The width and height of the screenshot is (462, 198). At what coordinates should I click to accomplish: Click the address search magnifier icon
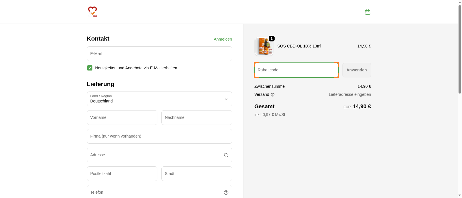pyautogui.click(x=226, y=155)
